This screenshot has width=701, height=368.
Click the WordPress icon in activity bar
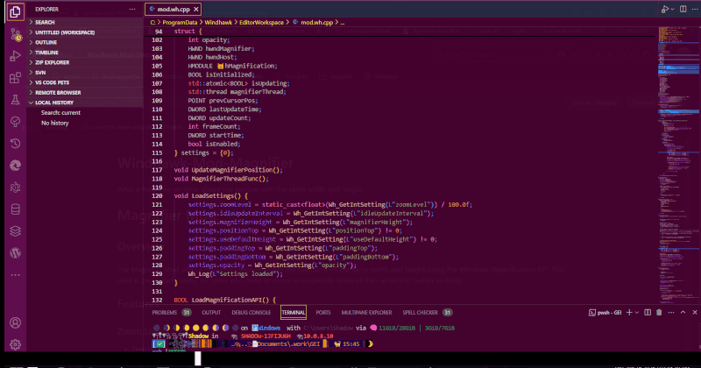tap(15, 252)
